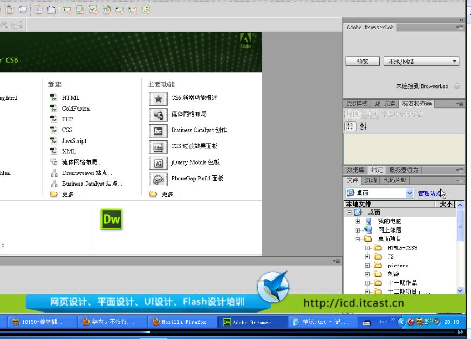Click the 本地文件 column header
Screen dimensions: 471x339
pos(390,205)
